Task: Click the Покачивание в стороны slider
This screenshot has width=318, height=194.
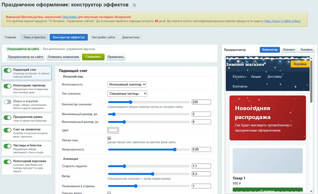Action: tap(148, 186)
